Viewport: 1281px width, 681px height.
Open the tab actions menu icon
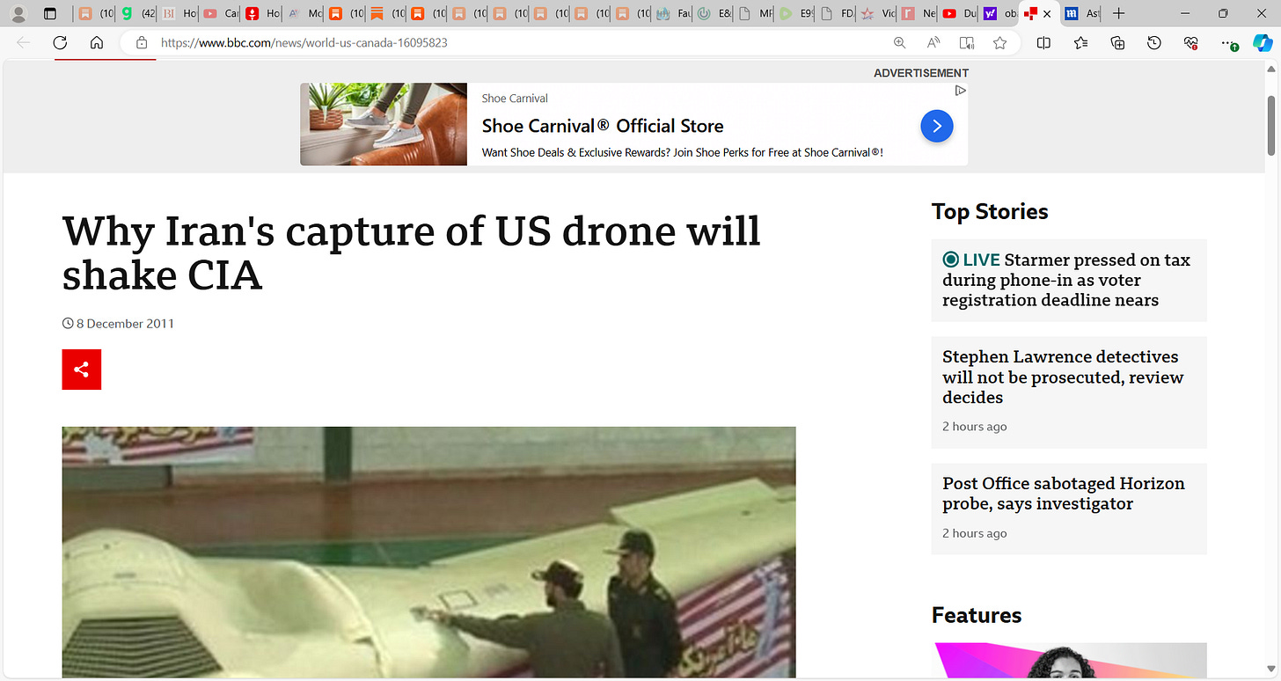(50, 13)
